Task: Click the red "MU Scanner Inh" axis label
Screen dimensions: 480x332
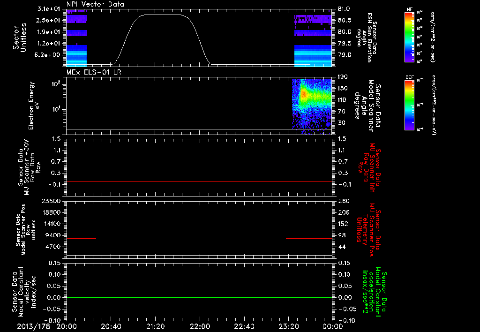Action: (x=369, y=167)
